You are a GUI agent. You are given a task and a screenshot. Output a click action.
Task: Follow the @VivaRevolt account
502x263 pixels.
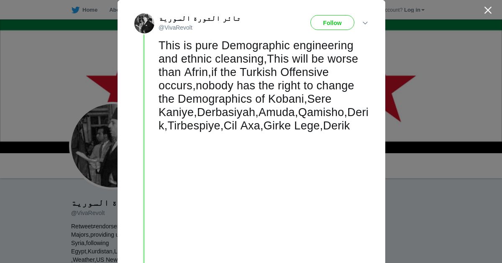pyautogui.click(x=332, y=23)
